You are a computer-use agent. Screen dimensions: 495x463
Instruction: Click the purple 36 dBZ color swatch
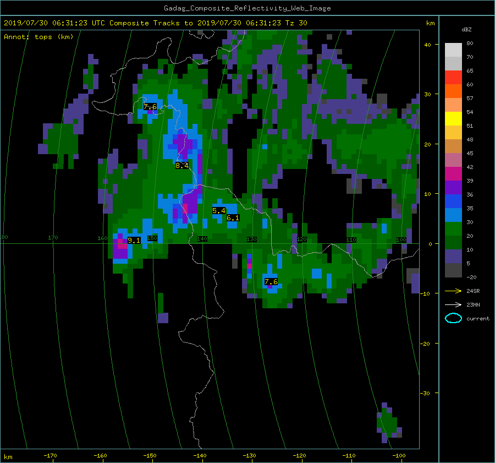(x=453, y=187)
